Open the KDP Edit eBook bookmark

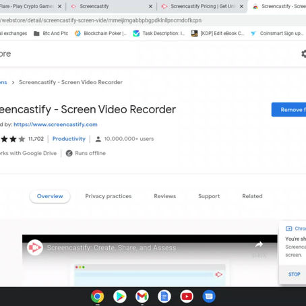(218, 34)
